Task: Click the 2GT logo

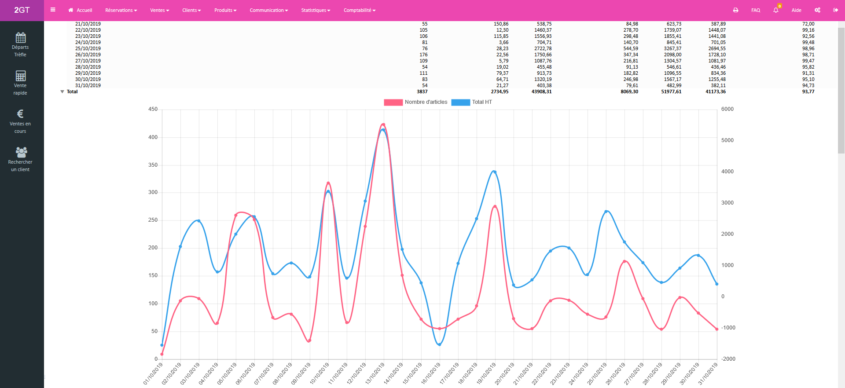Action: pos(22,10)
